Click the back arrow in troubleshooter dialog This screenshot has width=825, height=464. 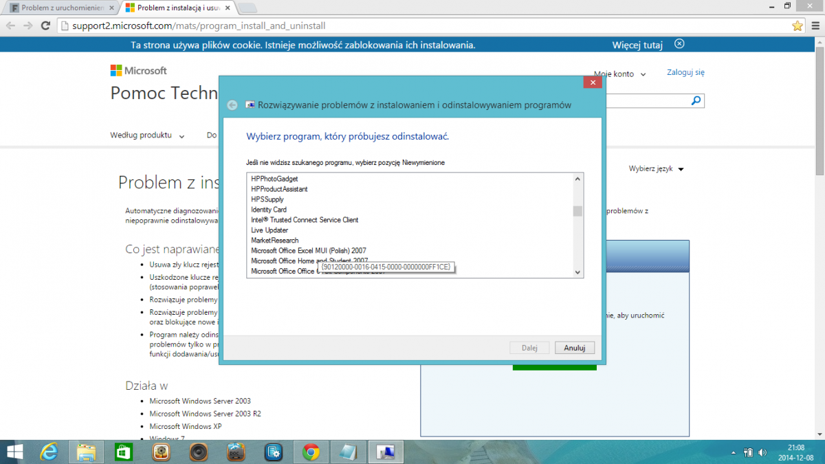232,105
